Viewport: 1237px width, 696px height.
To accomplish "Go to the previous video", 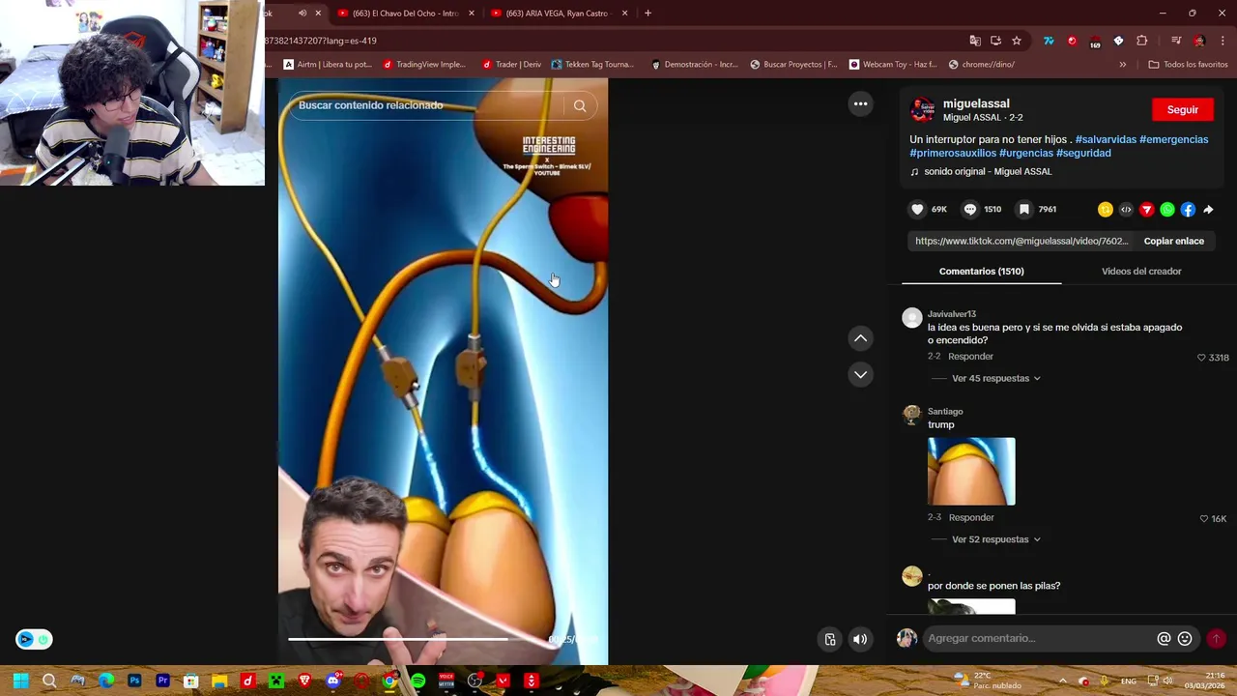I will click(x=860, y=338).
